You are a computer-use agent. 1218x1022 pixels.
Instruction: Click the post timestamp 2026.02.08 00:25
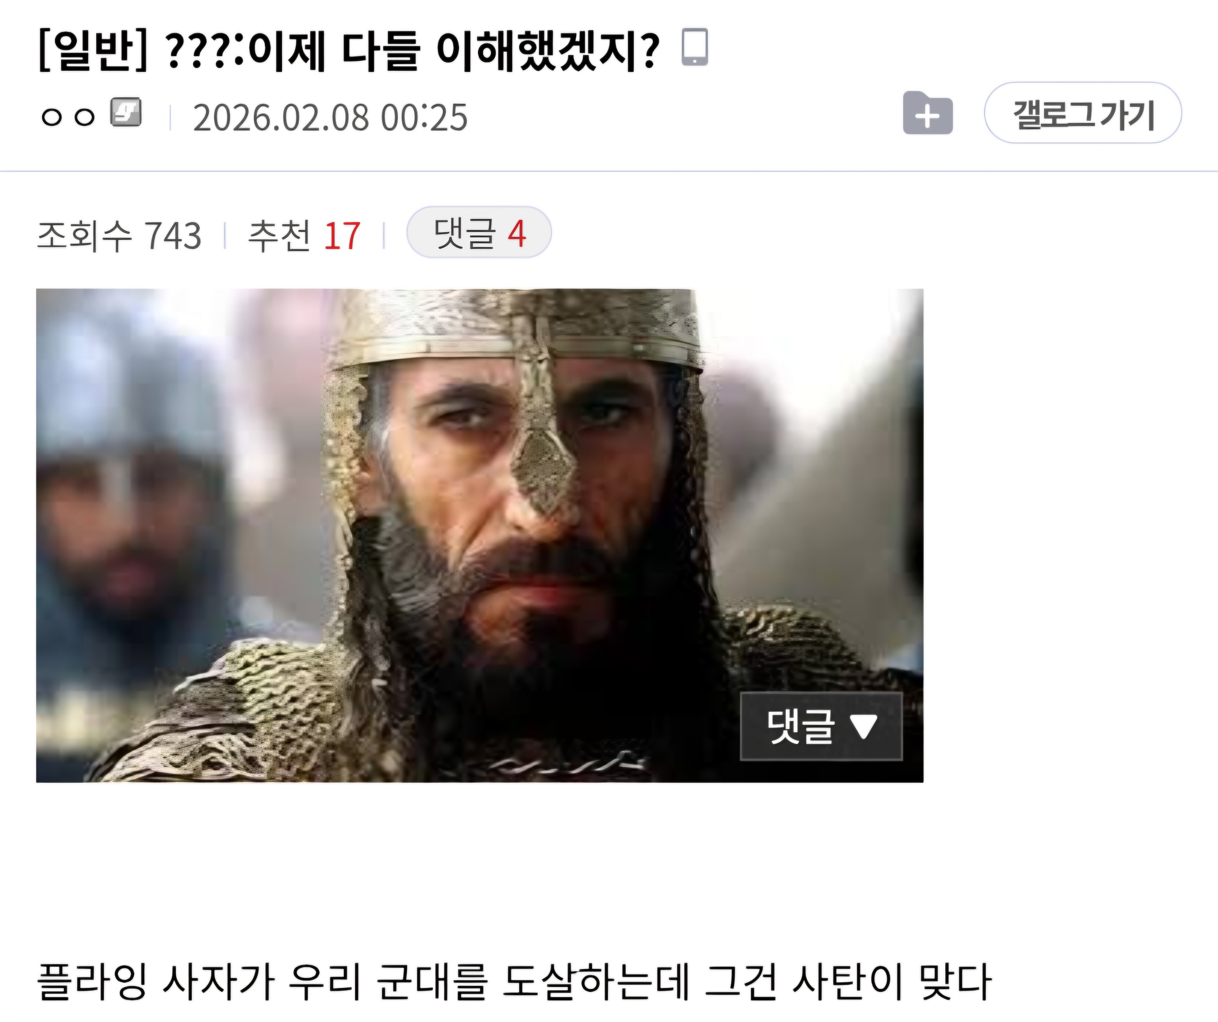tap(330, 117)
